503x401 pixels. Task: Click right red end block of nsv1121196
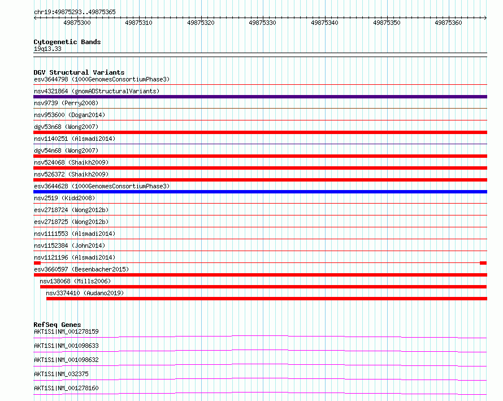click(x=483, y=263)
